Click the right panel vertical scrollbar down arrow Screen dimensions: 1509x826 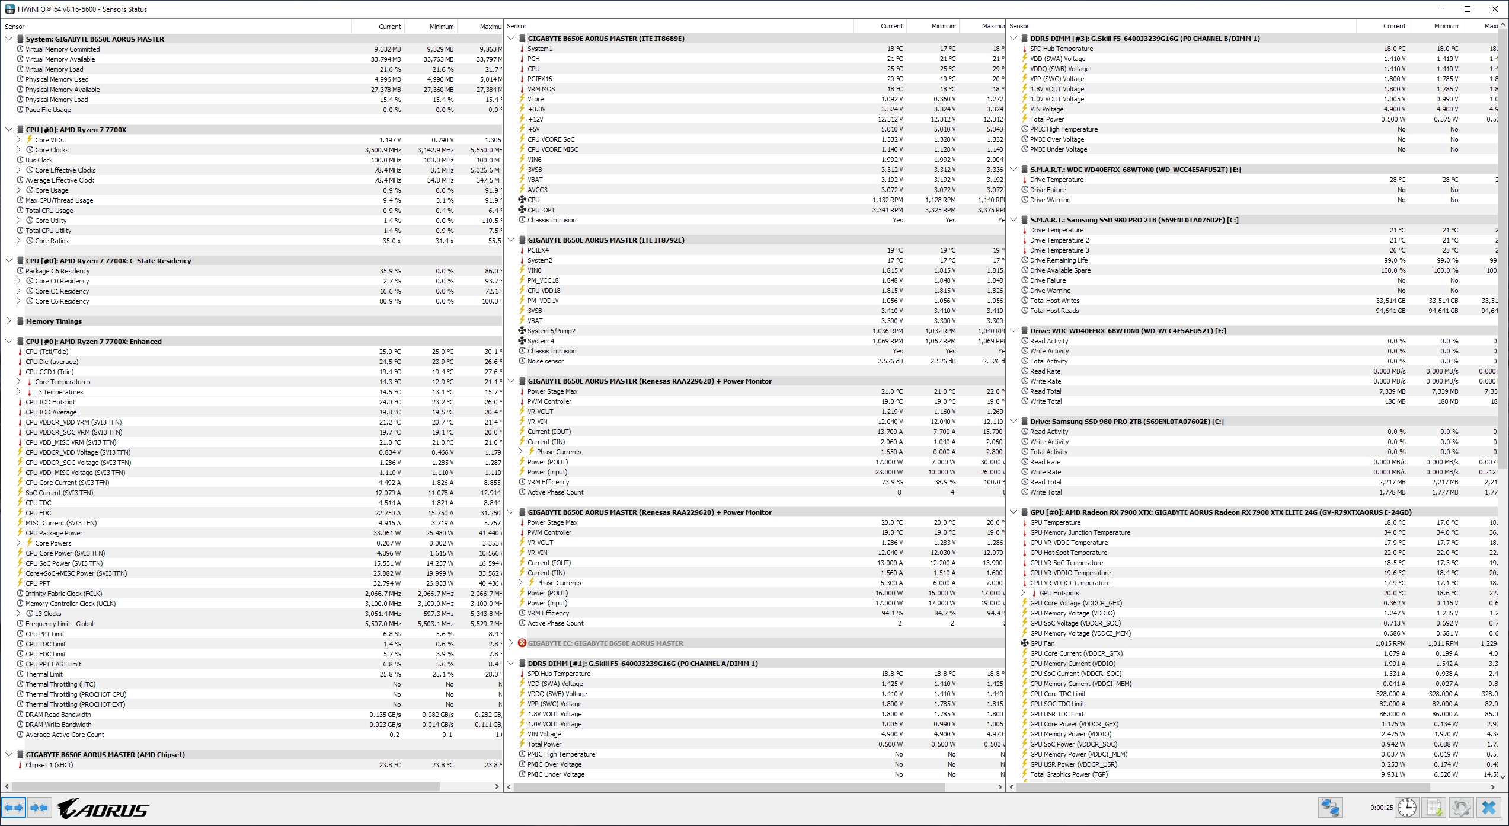pos(1502,776)
